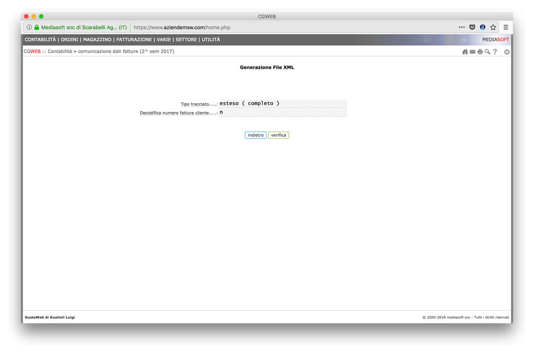Click the Contabilità breadcrumb text
The height and width of the screenshot is (353, 534).
(60, 52)
